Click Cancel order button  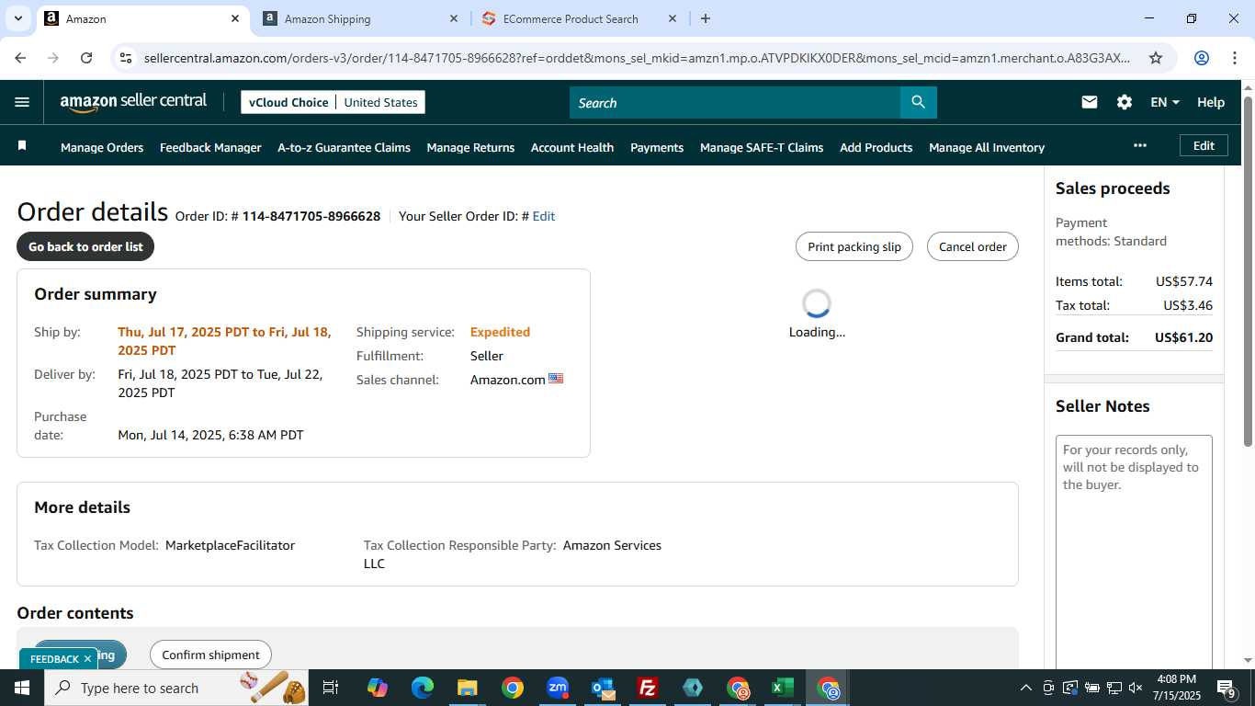[x=973, y=246]
